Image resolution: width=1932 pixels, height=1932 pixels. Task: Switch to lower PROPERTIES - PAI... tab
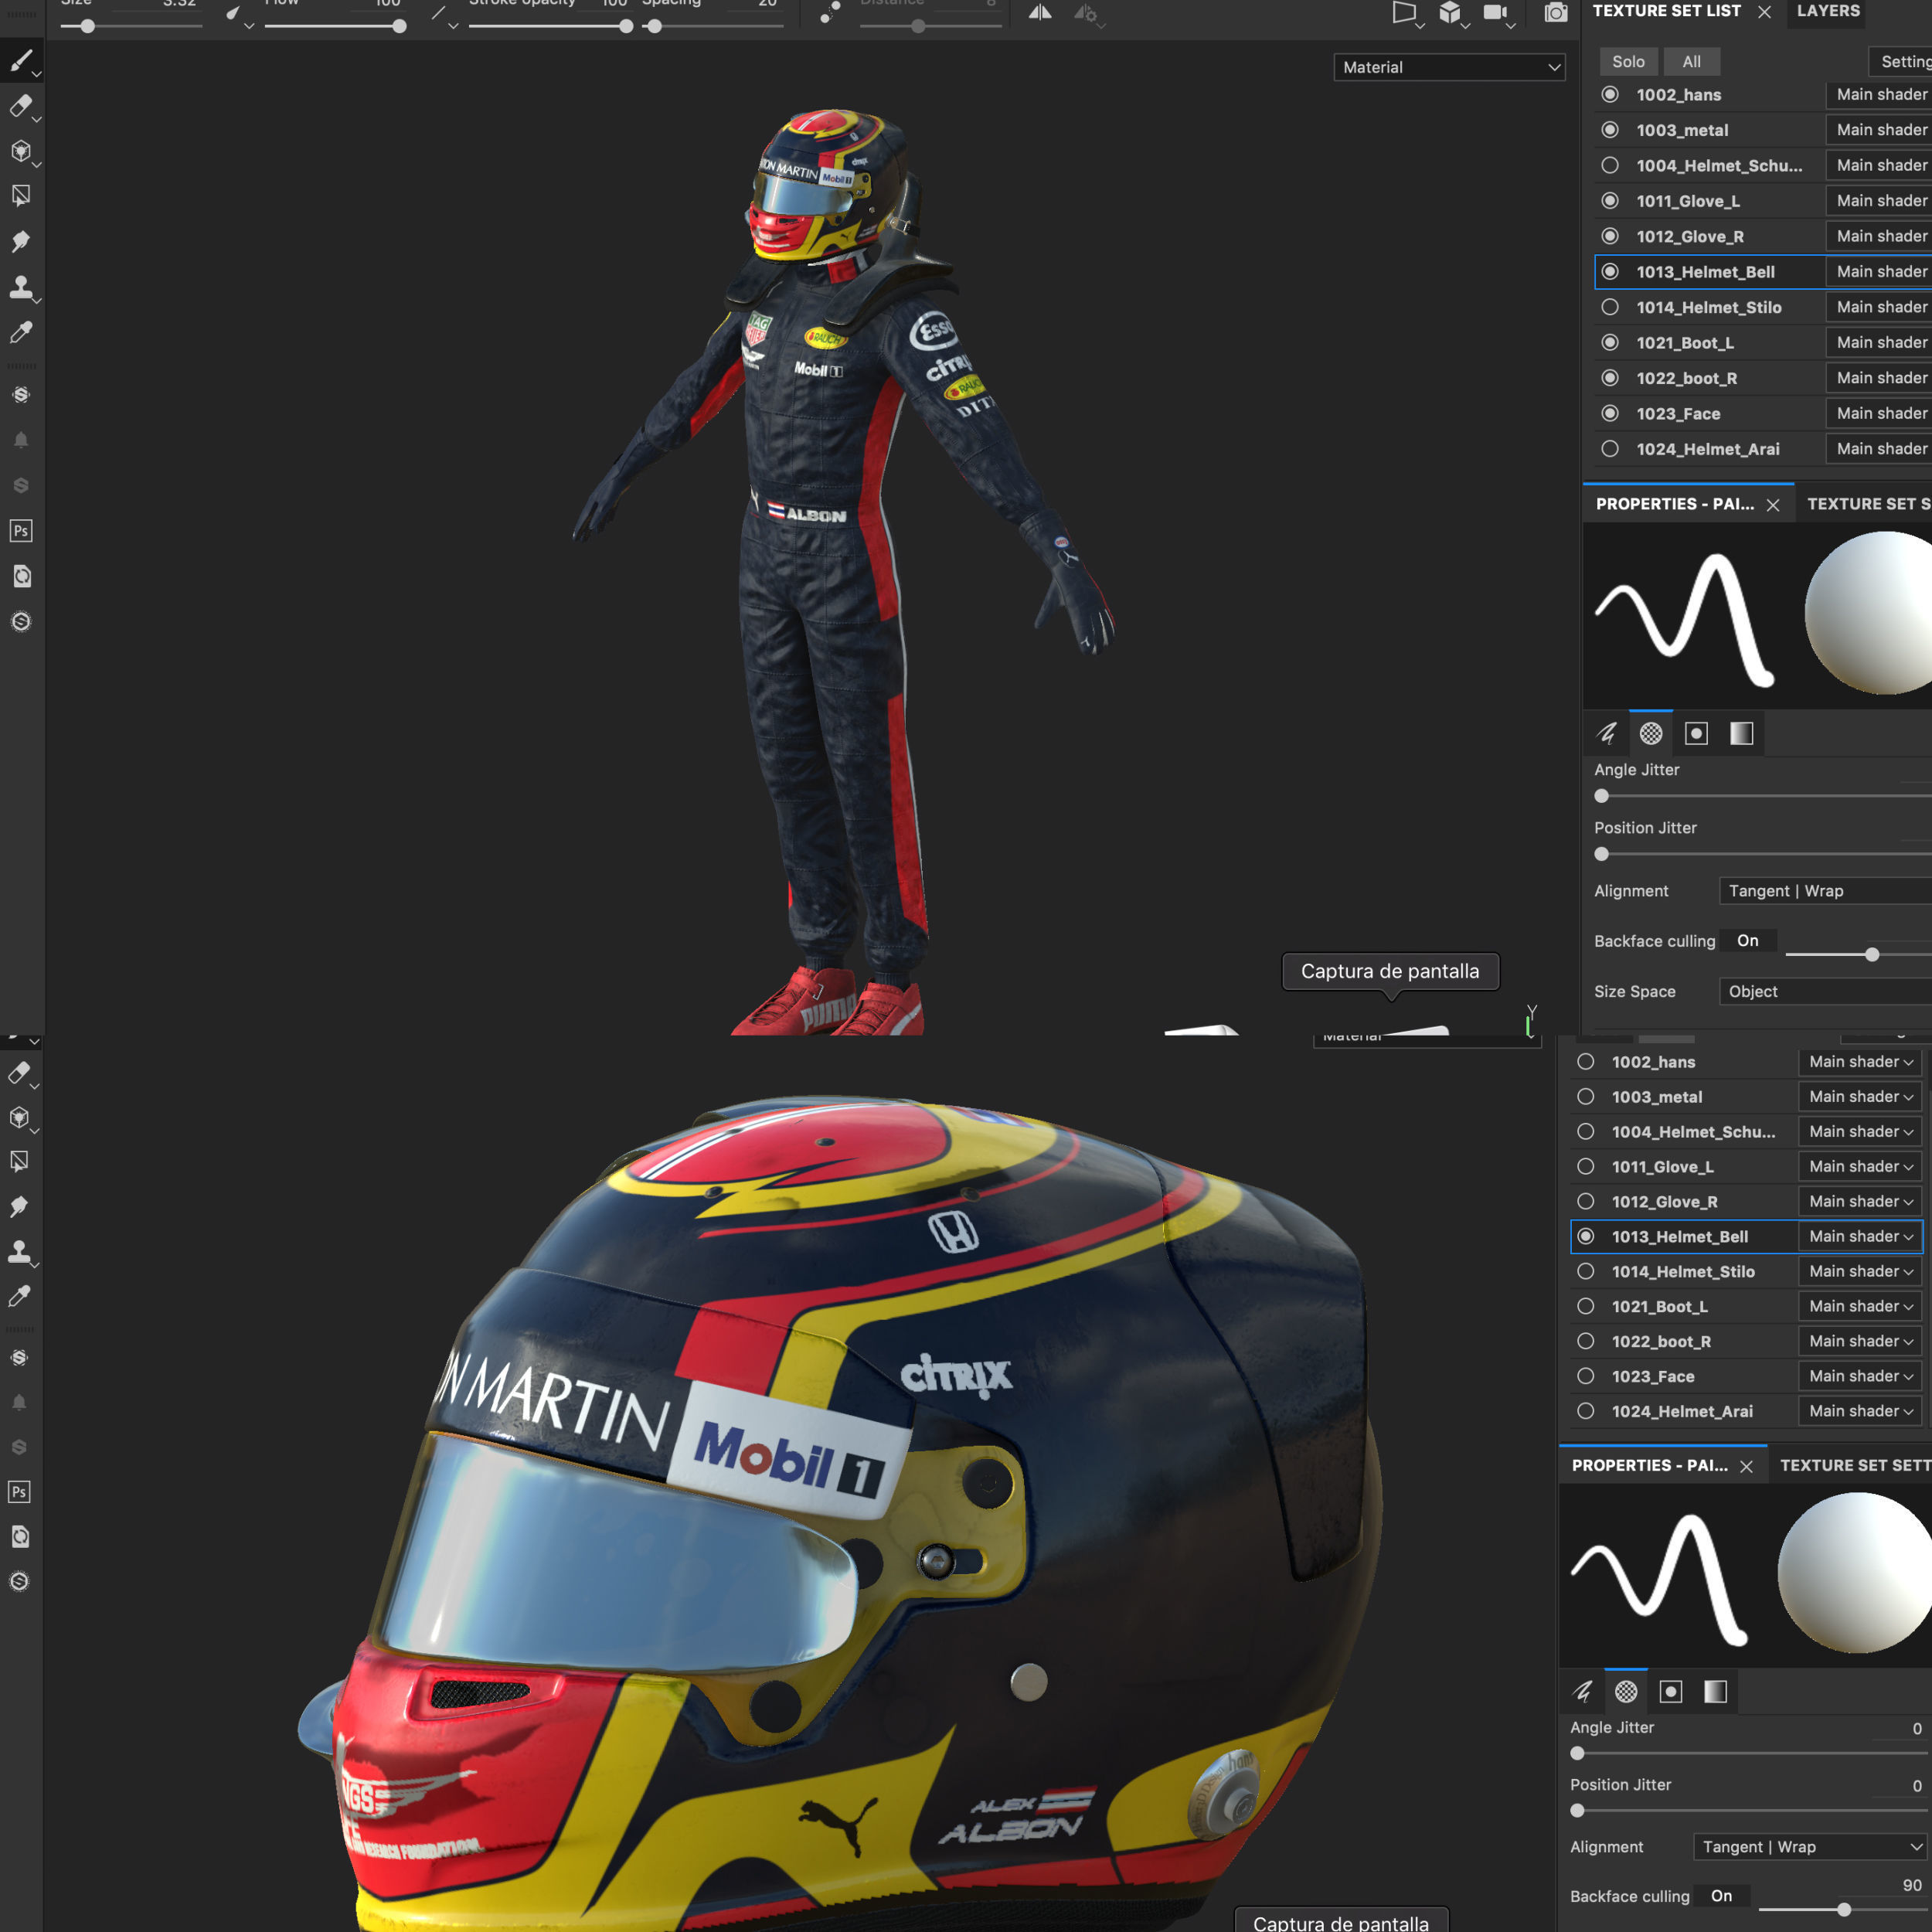[1650, 1465]
